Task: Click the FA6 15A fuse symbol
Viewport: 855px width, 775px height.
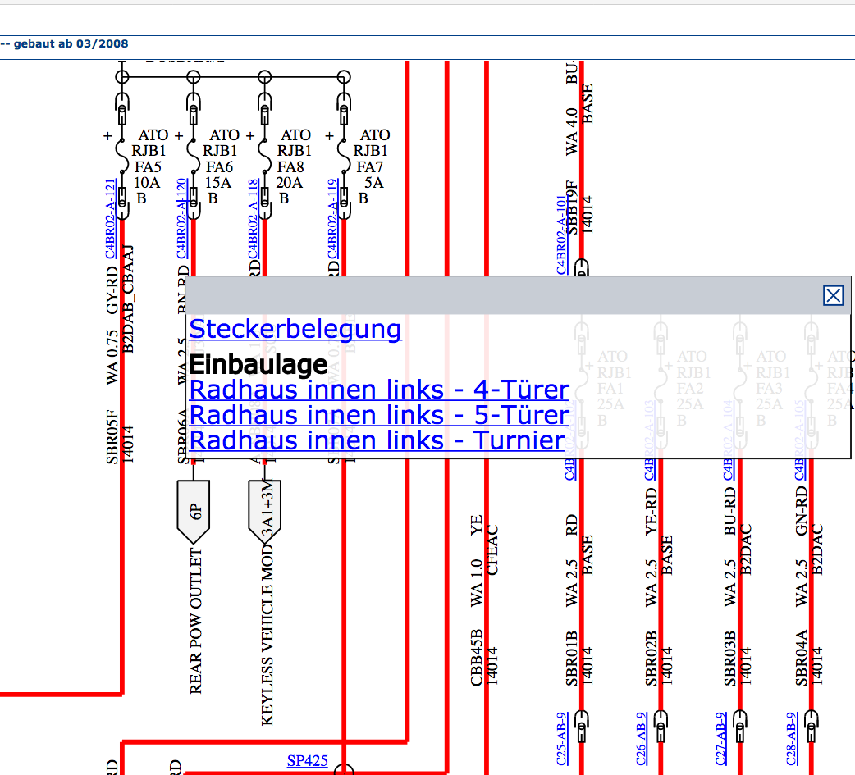Action: pyautogui.click(x=193, y=152)
